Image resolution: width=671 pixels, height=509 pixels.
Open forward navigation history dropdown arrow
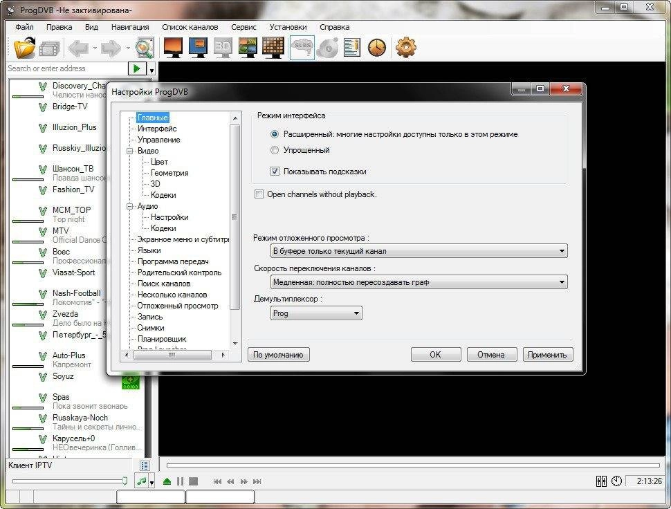127,48
